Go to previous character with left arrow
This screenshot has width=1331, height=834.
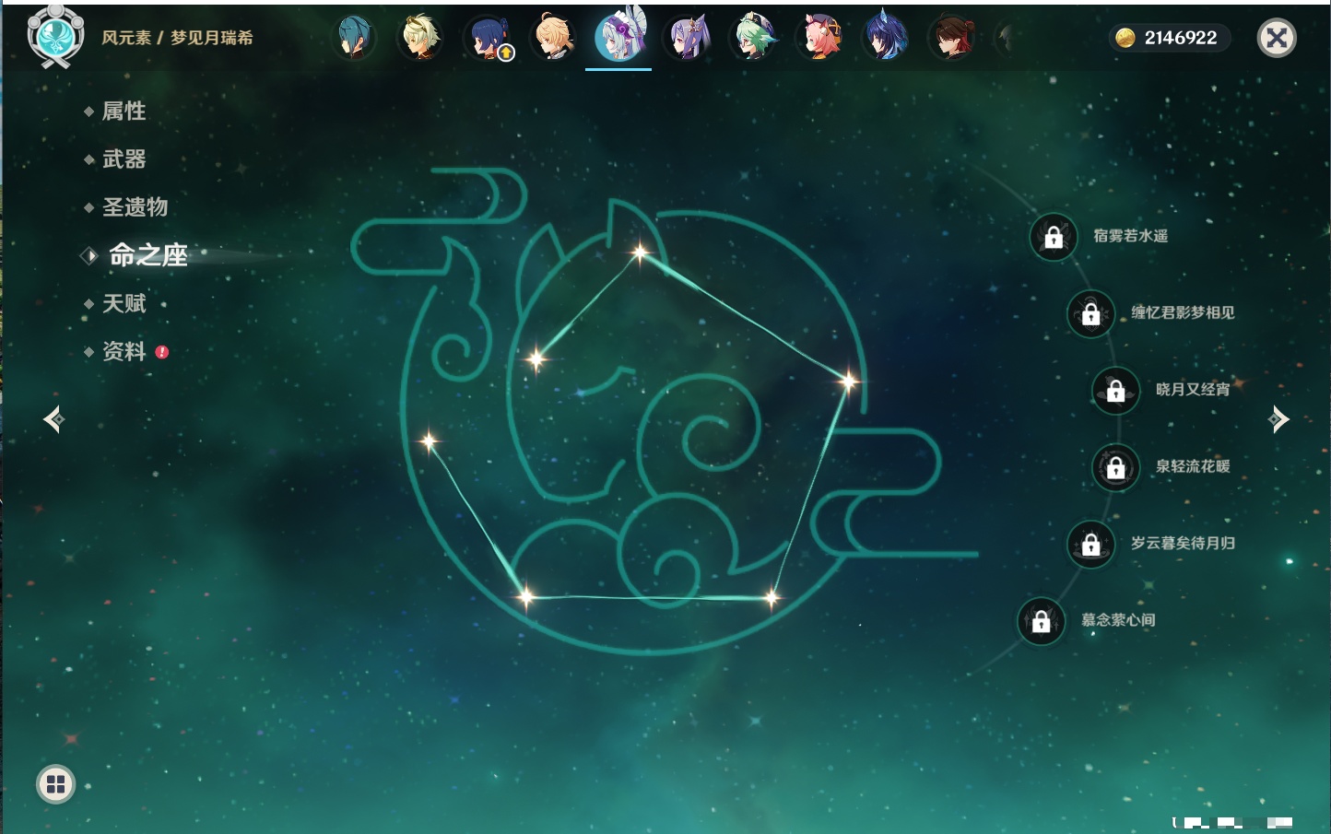(53, 419)
